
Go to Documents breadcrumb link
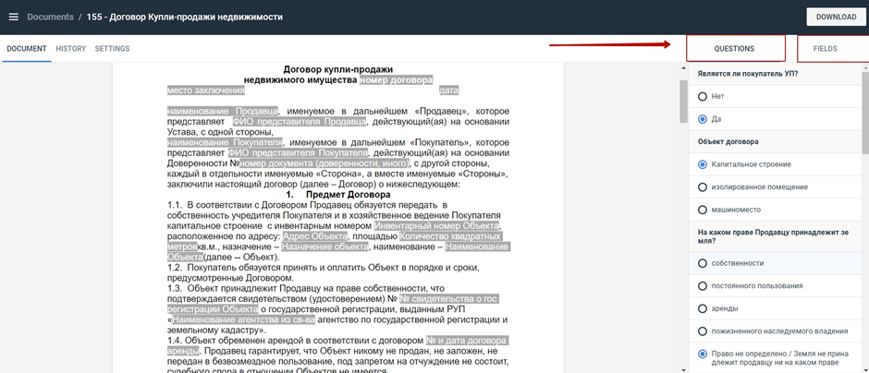[x=50, y=17]
